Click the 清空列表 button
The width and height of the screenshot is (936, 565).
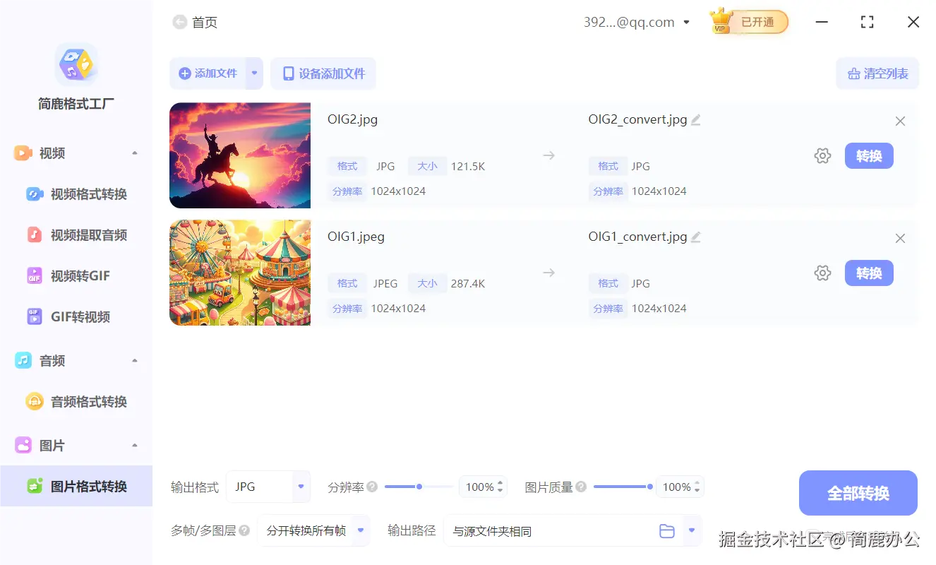877,73
